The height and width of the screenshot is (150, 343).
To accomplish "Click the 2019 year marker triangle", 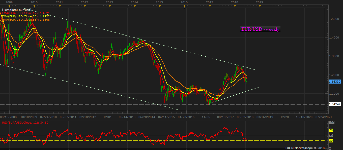I will [260, 6].
